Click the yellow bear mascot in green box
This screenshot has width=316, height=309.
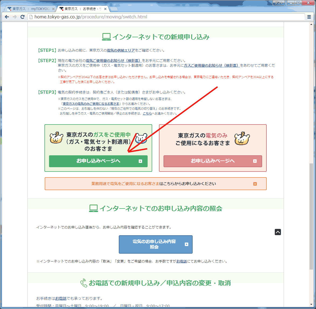[x=56, y=138]
